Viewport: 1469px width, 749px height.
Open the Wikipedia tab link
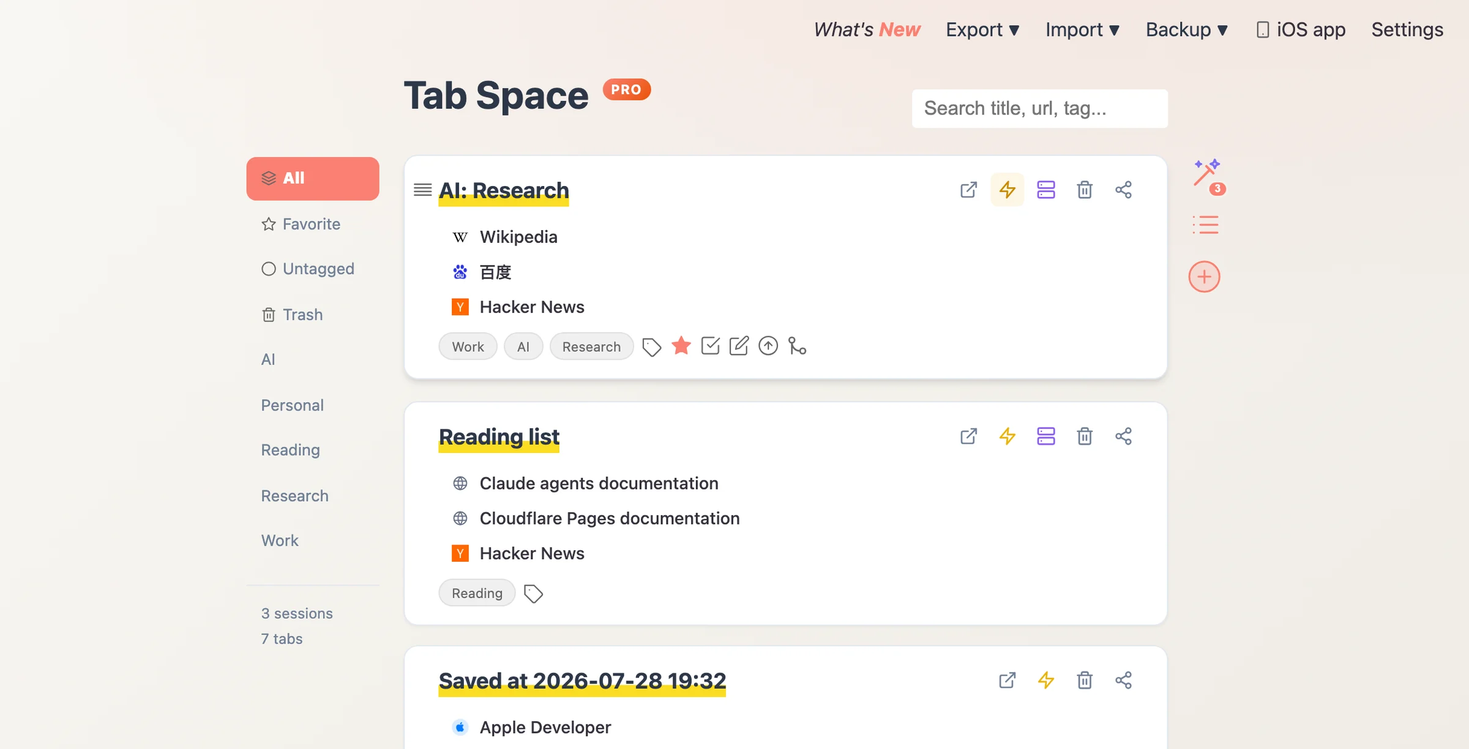[518, 237]
